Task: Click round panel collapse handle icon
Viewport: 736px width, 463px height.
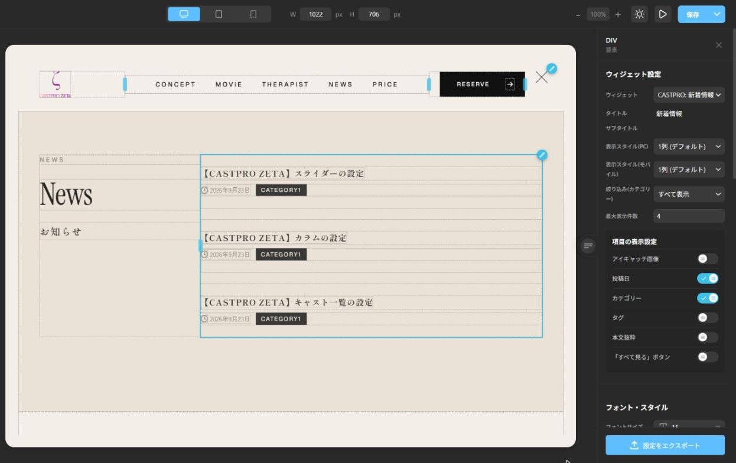Action: pos(588,246)
